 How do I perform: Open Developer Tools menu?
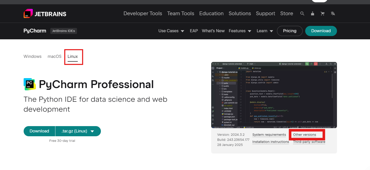143,13
